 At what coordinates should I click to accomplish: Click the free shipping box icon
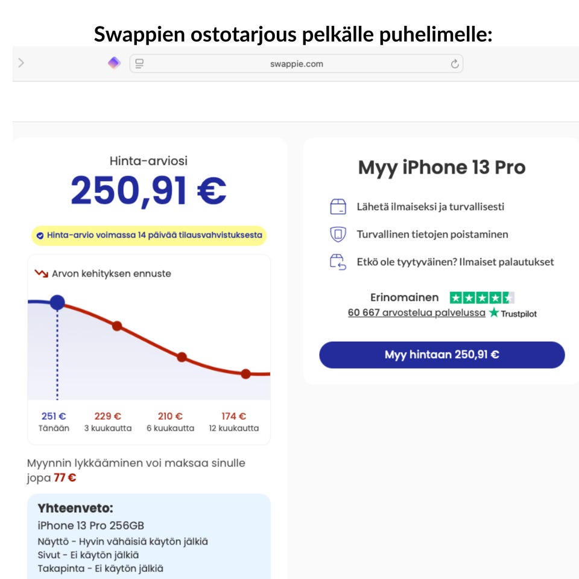pyautogui.click(x=338, y=207)
